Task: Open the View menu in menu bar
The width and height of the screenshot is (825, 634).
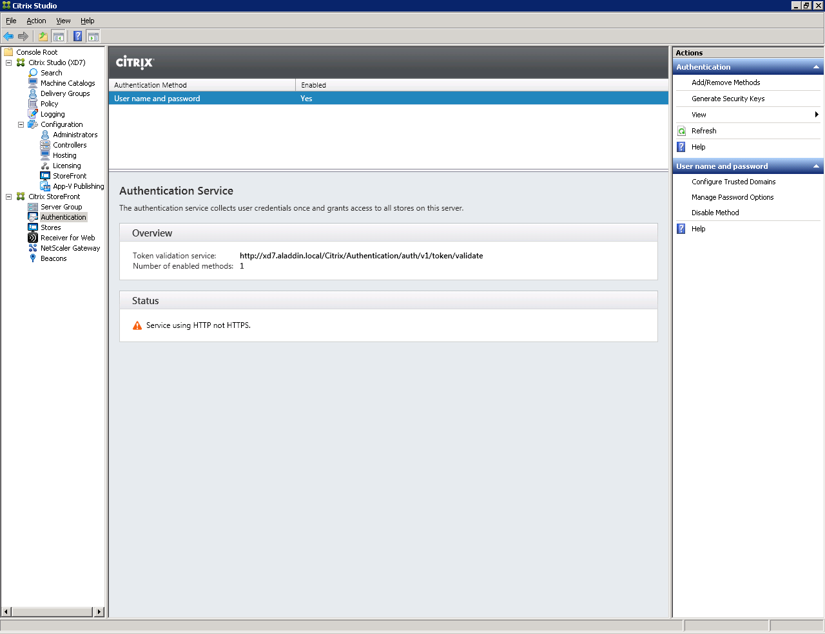Action: [x=63, y=21]
